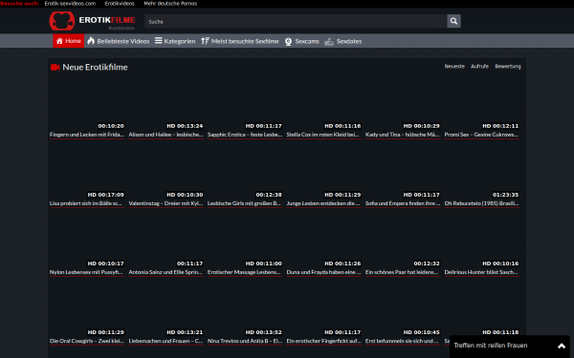Open the Valentinstag video title
Image resolution: width=574 pixels, height=358 pixels.
pos(166,203)
